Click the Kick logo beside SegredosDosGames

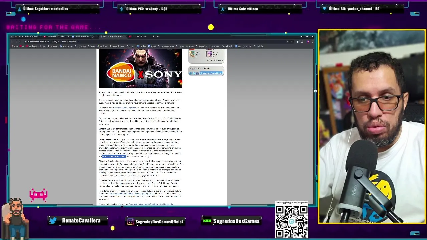point(207,221)
